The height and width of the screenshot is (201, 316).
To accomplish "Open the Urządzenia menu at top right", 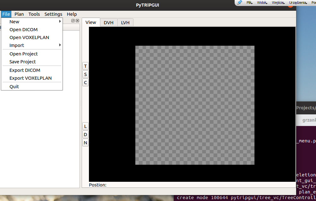I will (297, 2).
